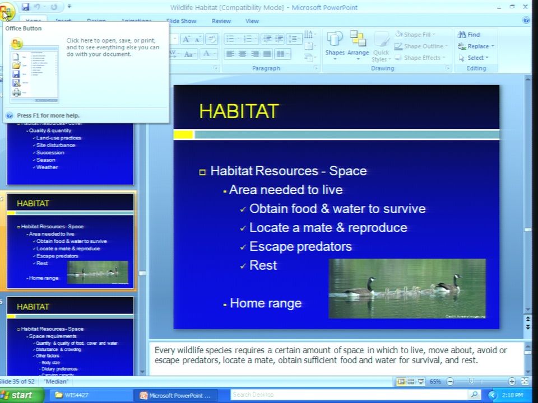Zoom in with the plus button
538x403 pixels.
pyautogui.click(x=512, y=381)
